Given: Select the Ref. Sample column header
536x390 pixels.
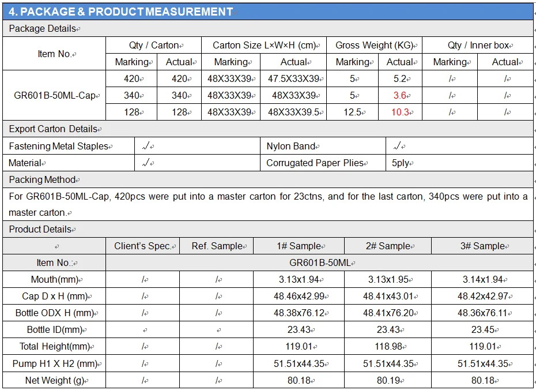Looking at the screenshot, I should [217, 246].
